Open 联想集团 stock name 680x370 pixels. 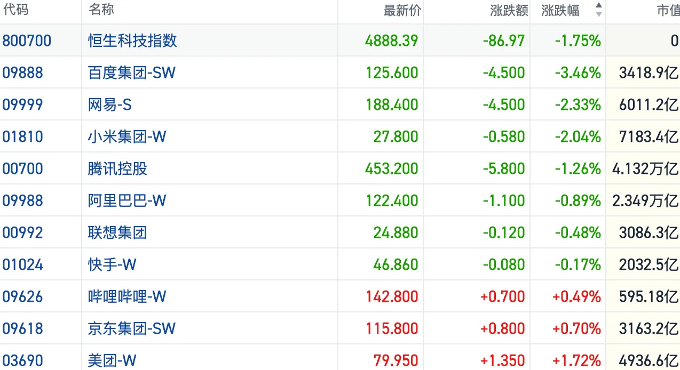point(117,232)
